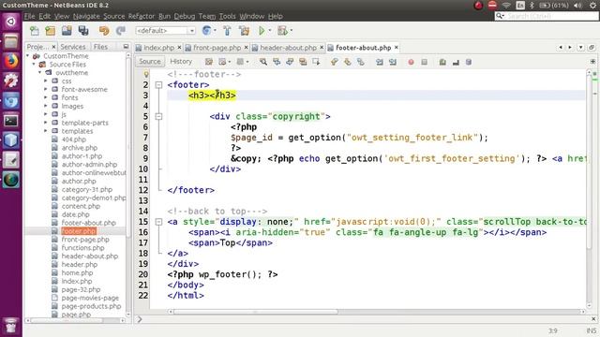The width and height of the screenshot is (600, 337).
Task: Select page-products.php in the project tree
Action: [x=91, y=306]
